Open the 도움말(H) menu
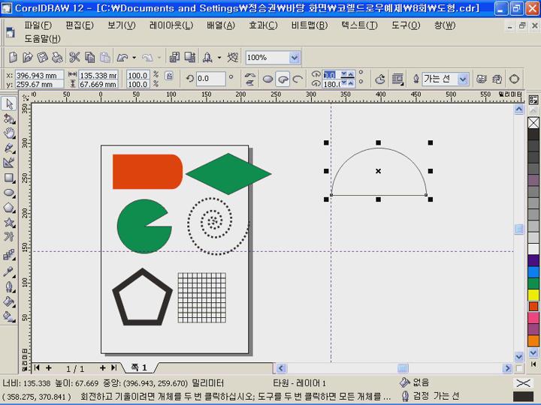The height and width of the screenshot is (405, 541). tap(42, 38)
